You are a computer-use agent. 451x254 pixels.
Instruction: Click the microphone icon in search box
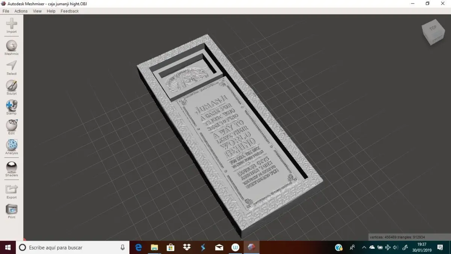(x=123, y=247)
